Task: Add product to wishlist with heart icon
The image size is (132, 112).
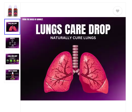Action: click(x=118, y=11)
